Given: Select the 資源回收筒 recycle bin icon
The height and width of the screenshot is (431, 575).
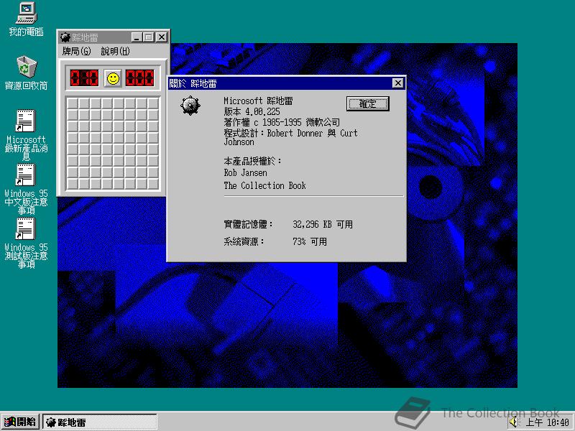Looking at the screenshot, I should pos(27,73).
